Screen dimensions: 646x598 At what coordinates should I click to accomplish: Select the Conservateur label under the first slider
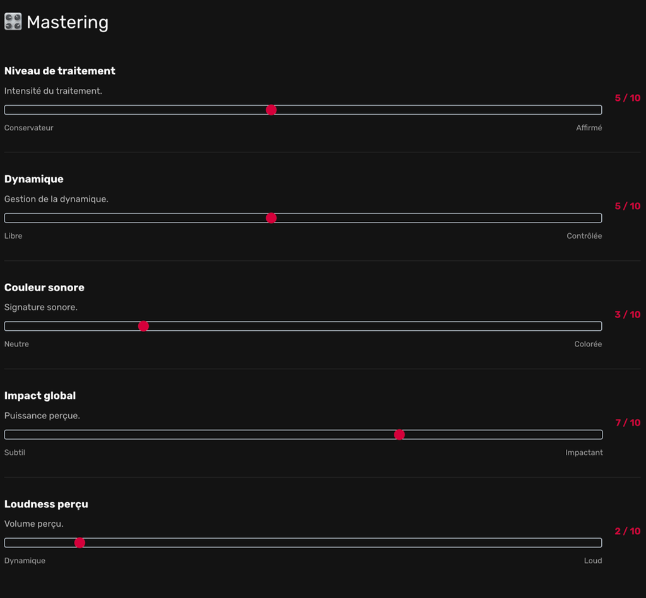[28, 127]
